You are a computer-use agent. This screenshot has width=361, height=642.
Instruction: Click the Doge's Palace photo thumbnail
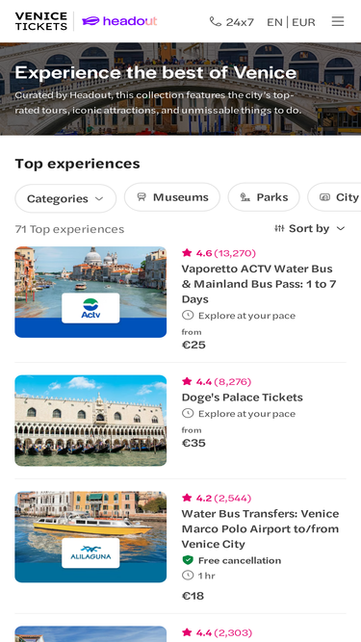point(90,421)
